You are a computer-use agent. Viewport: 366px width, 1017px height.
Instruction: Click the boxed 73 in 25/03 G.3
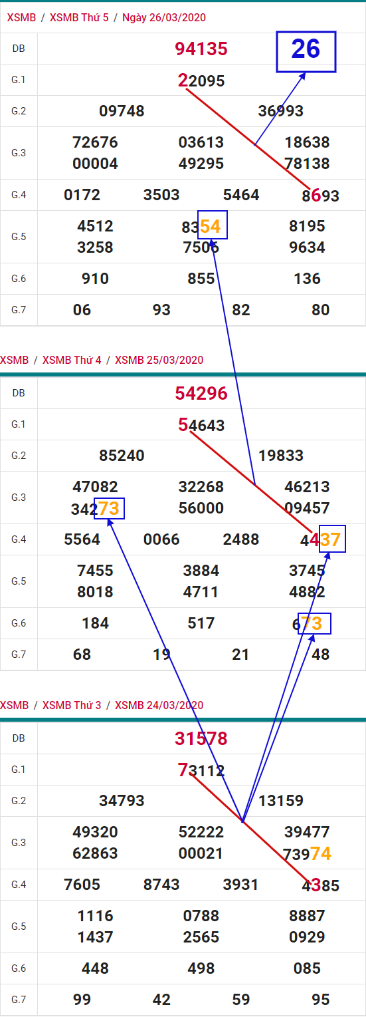point(110,509)
